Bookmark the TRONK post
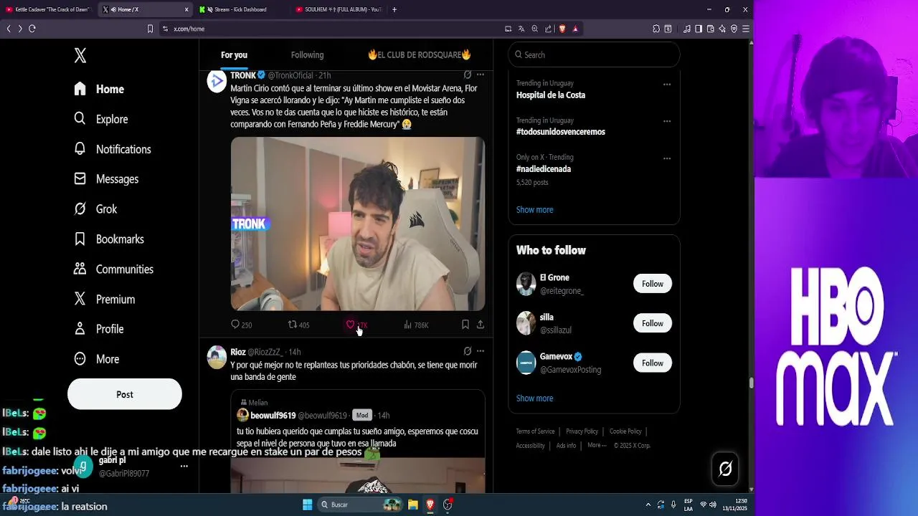 tap(465, 325)
